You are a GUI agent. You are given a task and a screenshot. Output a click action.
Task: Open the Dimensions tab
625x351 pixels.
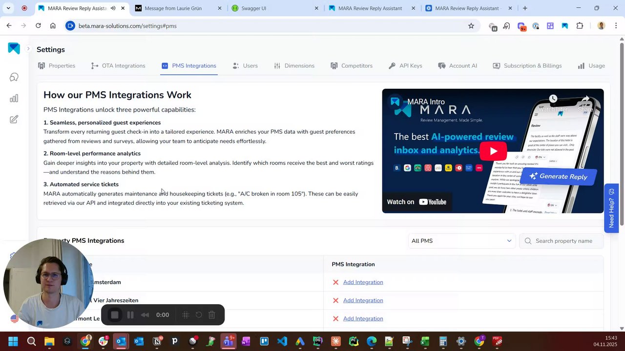pyautogui.click(x=294, y=66)
